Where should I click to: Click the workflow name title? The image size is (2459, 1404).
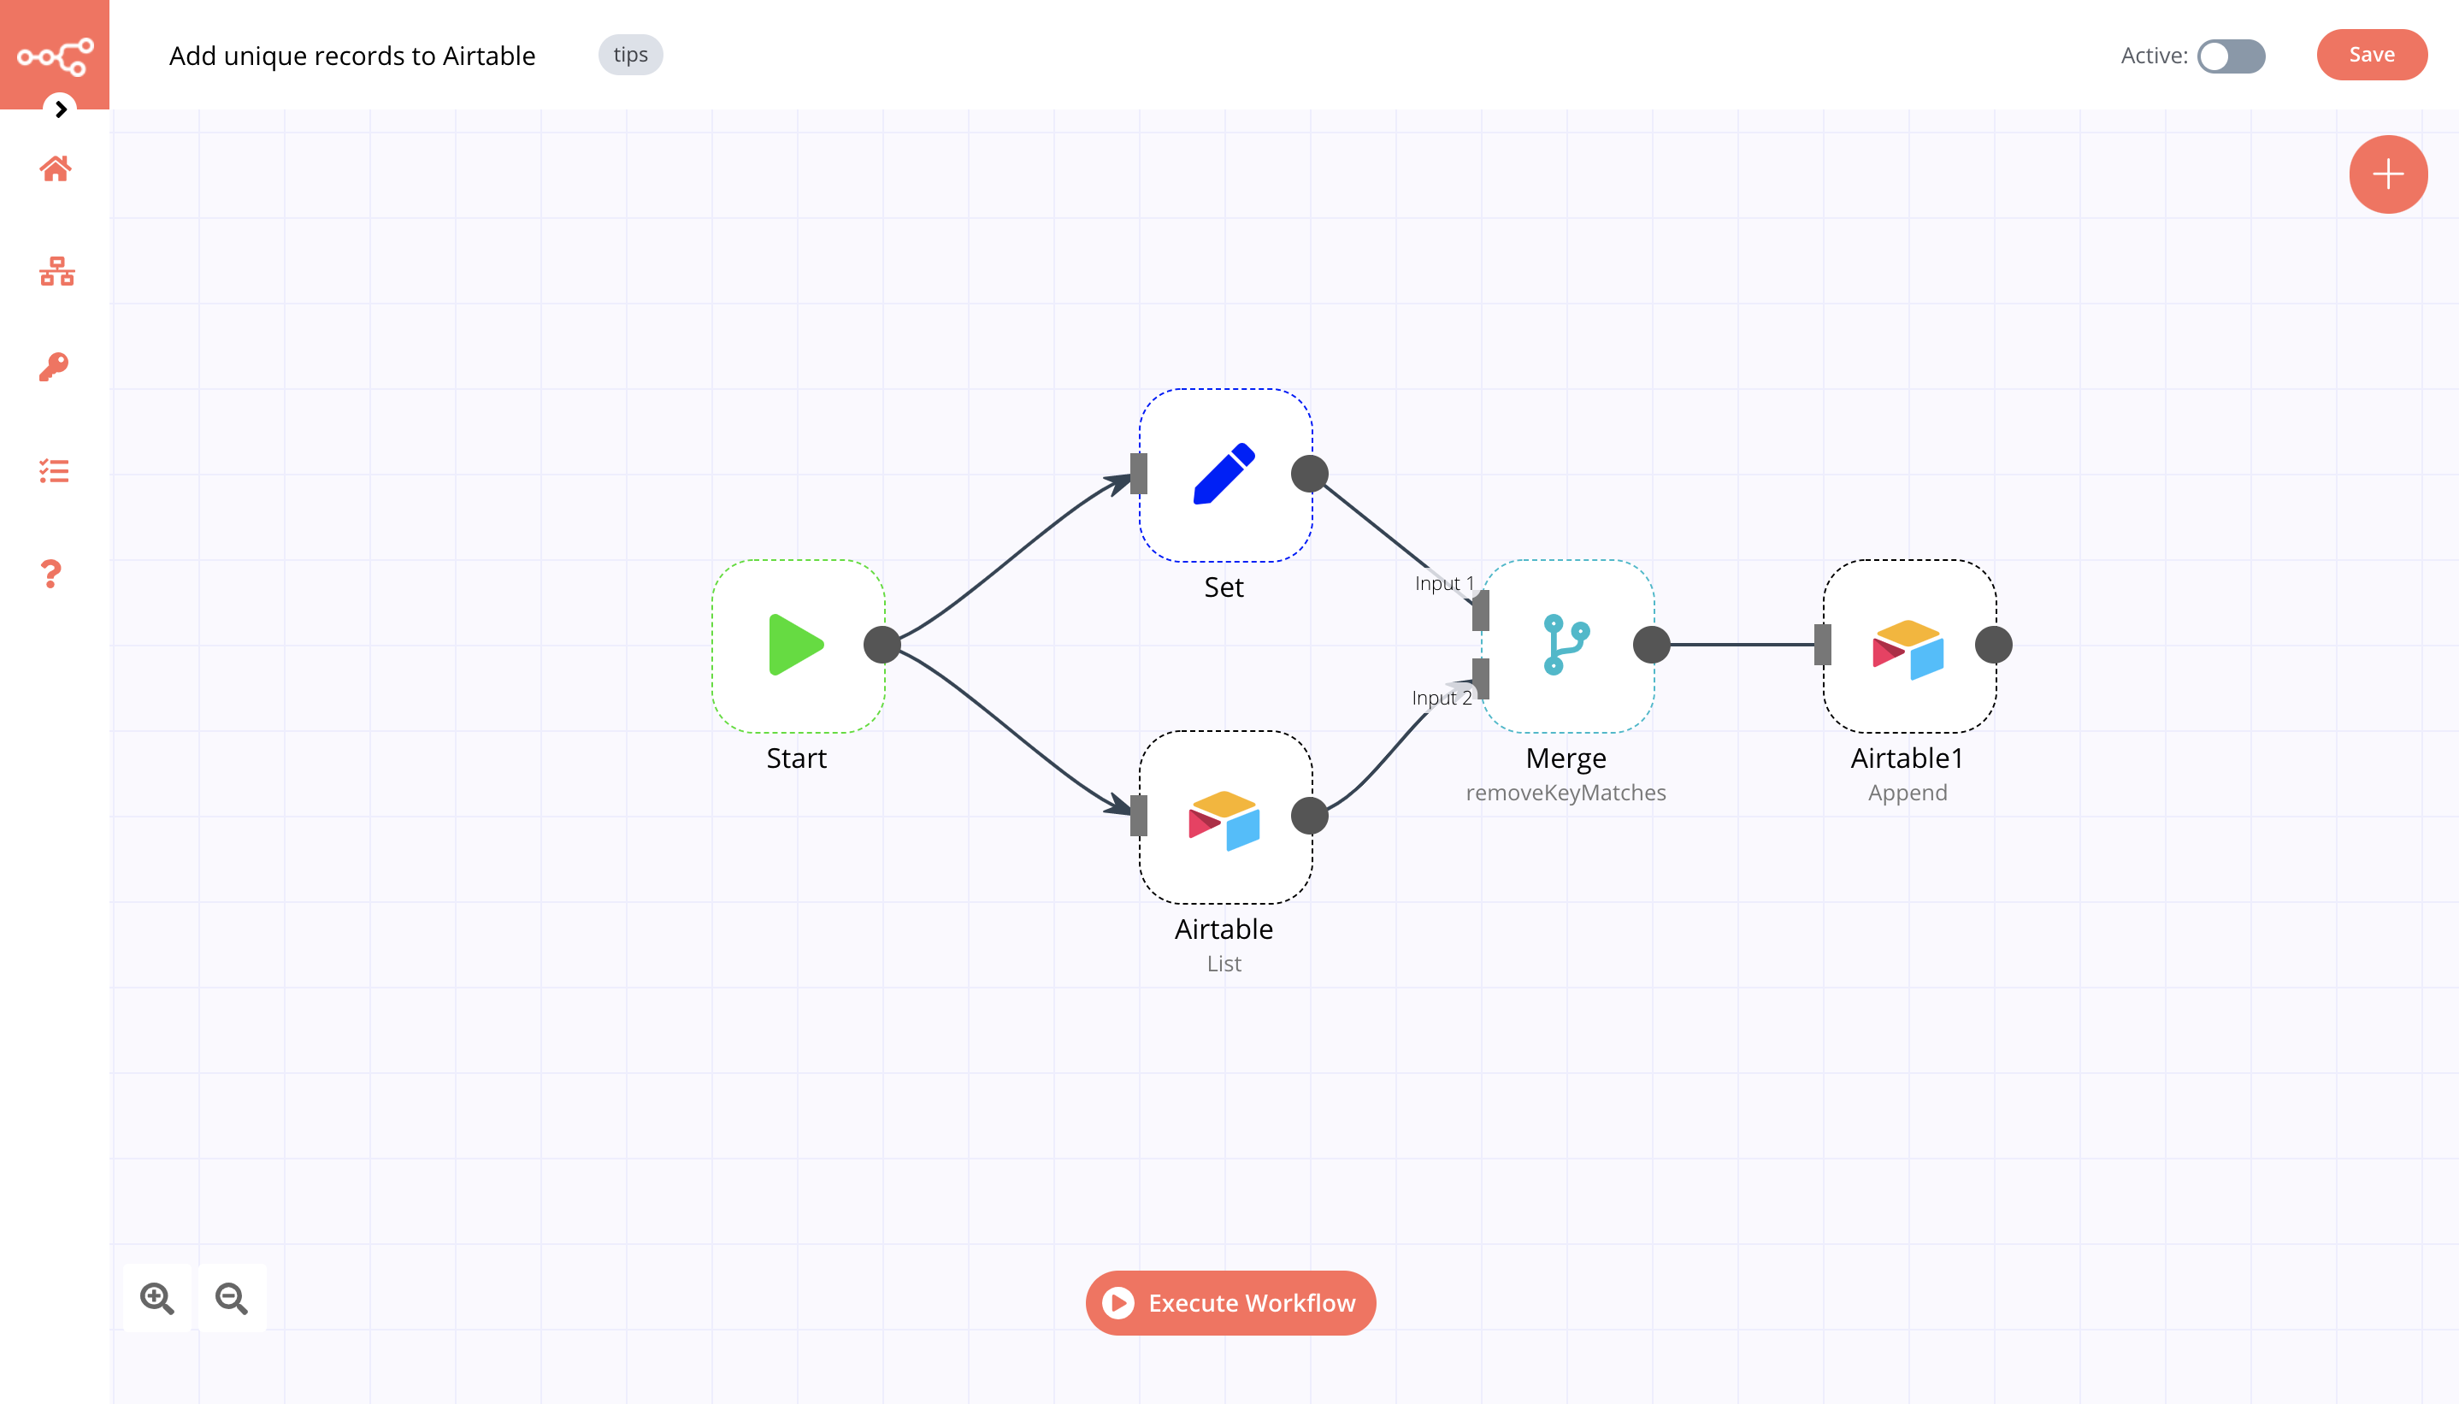tap(352, 56)
